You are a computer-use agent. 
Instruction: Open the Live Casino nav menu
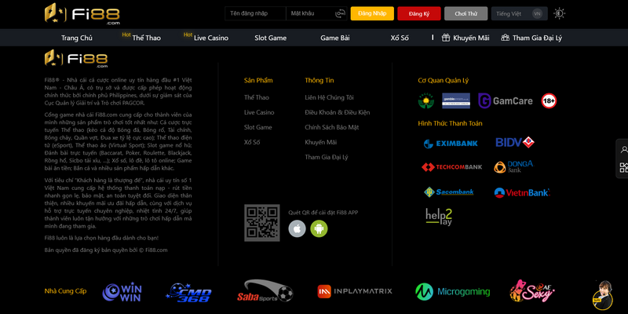(x=210, y=38)
